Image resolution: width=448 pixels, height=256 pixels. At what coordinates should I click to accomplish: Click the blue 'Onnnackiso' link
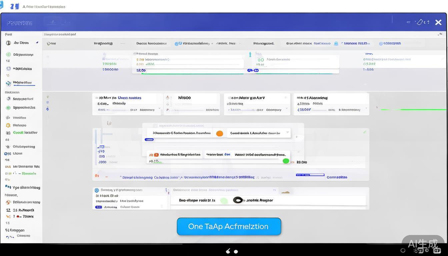click(337, 177)
